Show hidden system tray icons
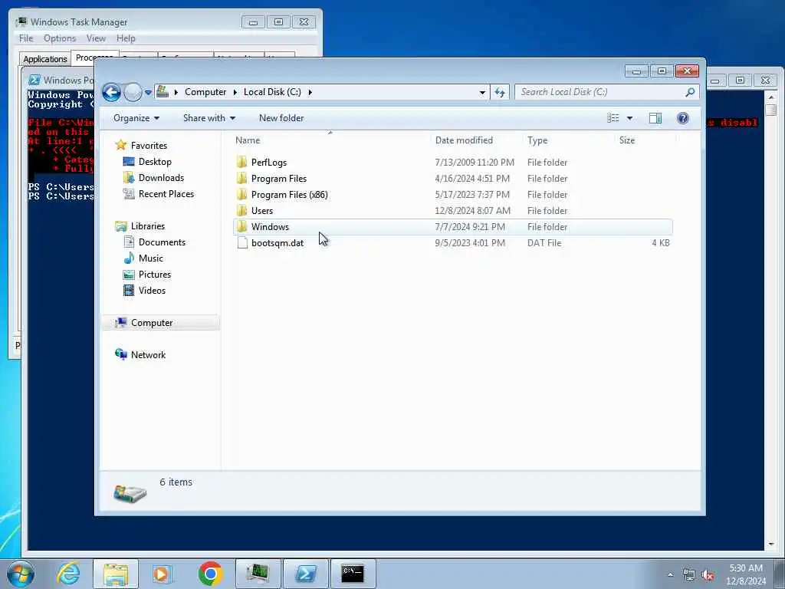 [x=670, y=575]
